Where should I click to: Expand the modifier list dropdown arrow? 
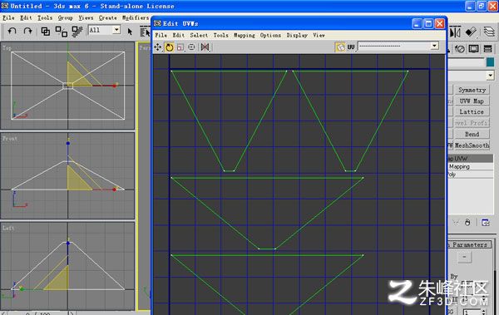tap(490, 76)
